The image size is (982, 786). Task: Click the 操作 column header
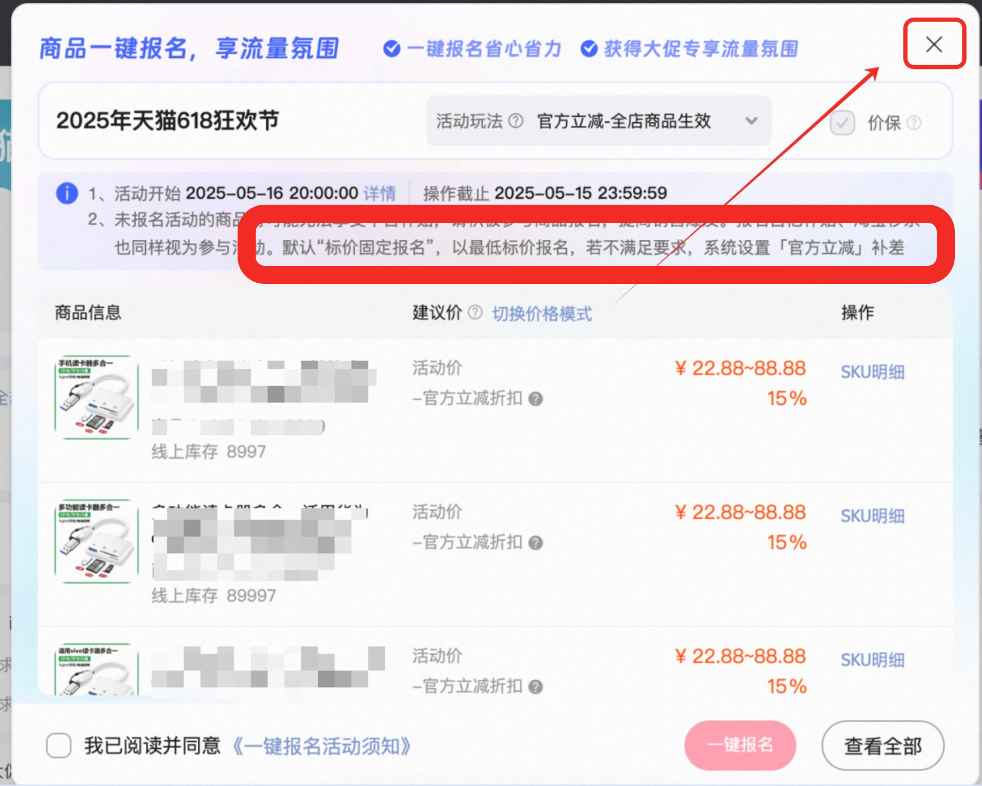[858, 312]
